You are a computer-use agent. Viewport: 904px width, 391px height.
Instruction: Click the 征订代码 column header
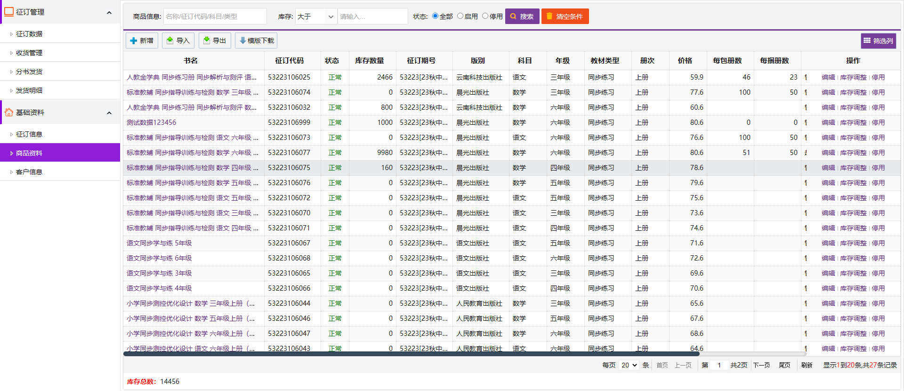[289, 61]
